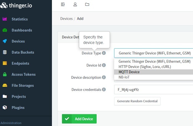Click the Devices breadcrumb link
The image size is (193, 126).
[x=66, y=19]
